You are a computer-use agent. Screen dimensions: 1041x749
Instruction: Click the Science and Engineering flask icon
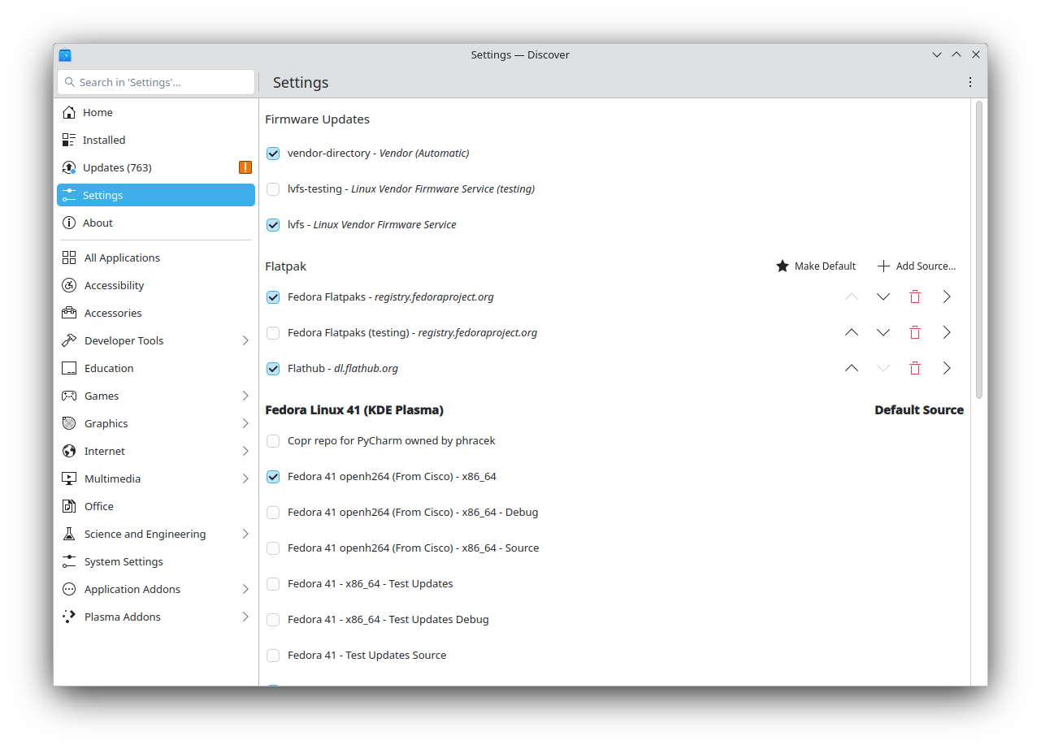[69, 534]
